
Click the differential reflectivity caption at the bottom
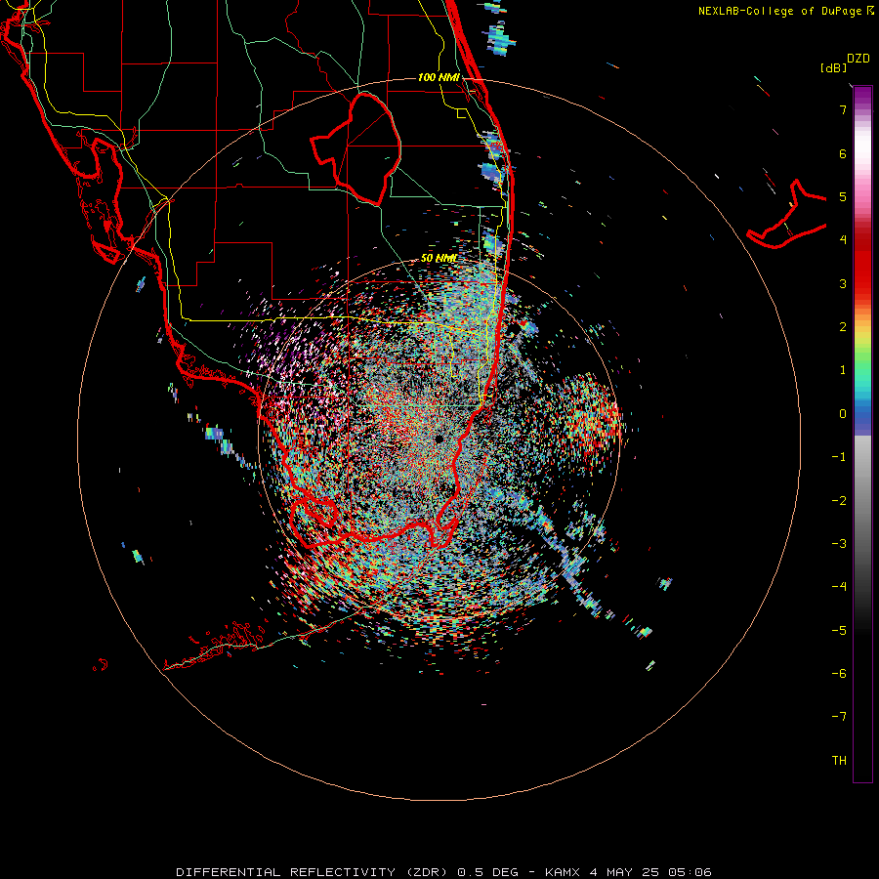(443, 872)
